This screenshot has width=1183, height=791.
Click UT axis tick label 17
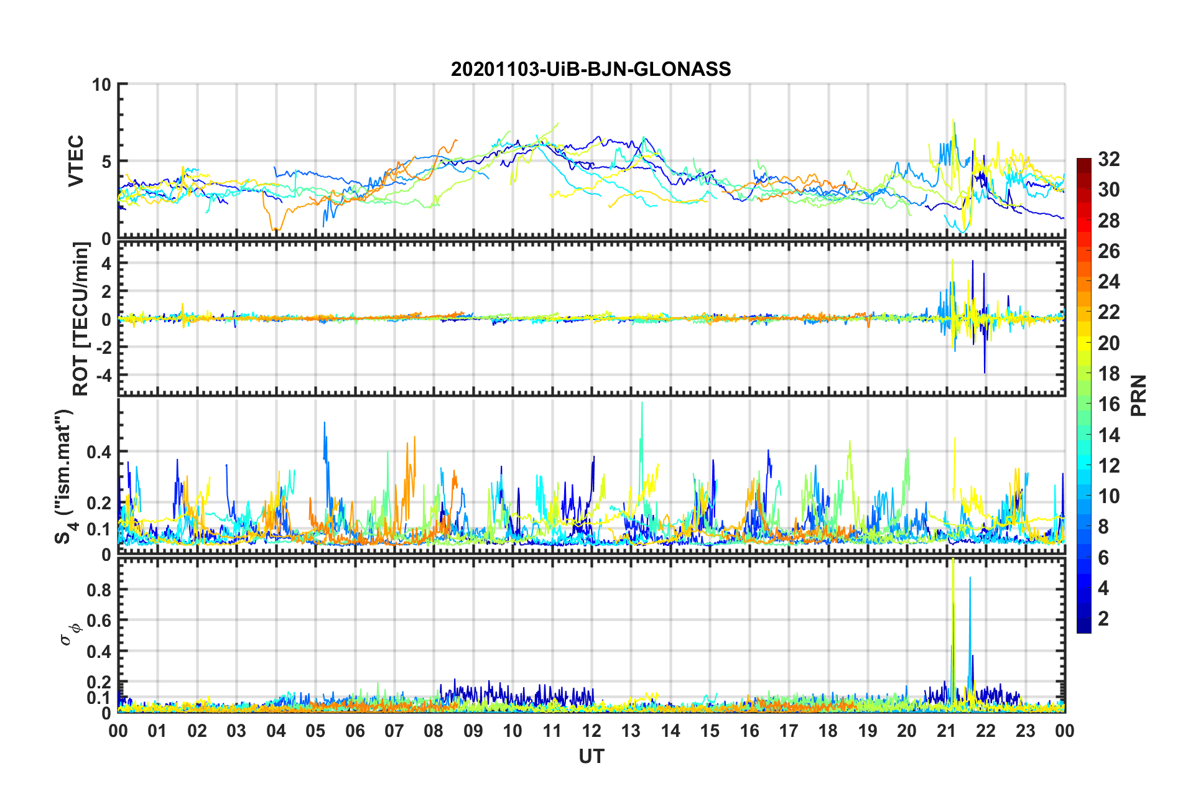789,731
